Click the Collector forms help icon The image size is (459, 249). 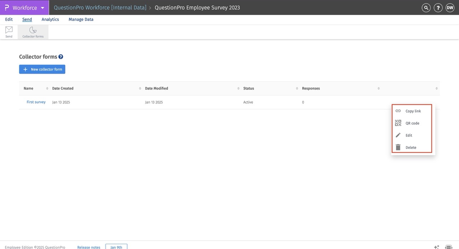61,57
